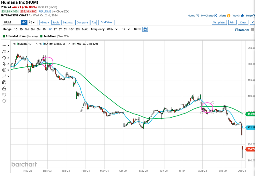Expand the candlestick chart type dropdown
Image resolution: width=255 pixels, height=176 pixels.
[x=32, y=22]
